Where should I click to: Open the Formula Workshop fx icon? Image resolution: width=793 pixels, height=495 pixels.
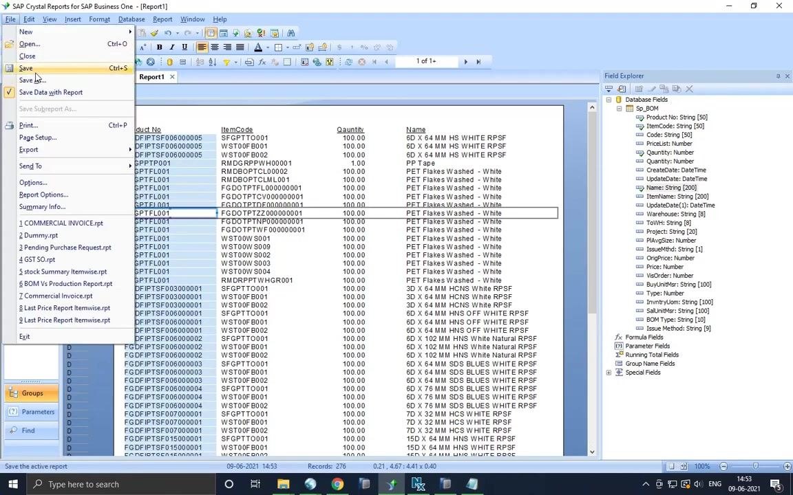[x=262, y=62]
